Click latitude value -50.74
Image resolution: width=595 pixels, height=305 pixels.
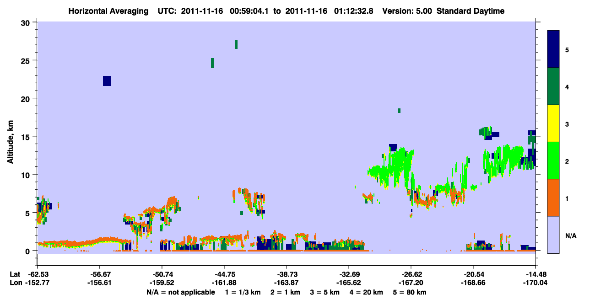click(x=162, y=274)
